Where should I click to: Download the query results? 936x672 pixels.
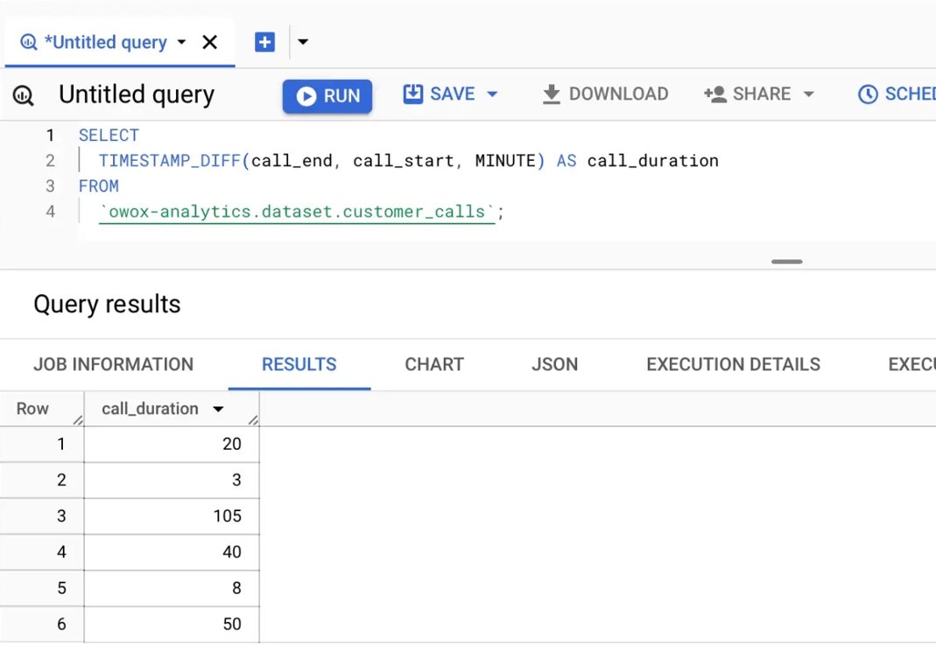click(x=605, y=94)
